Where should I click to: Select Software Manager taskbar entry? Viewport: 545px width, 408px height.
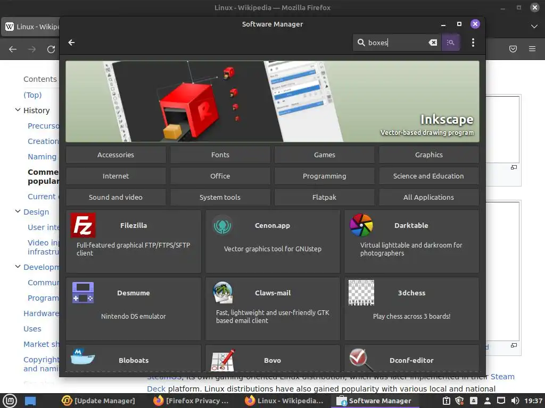coord(374,401)
